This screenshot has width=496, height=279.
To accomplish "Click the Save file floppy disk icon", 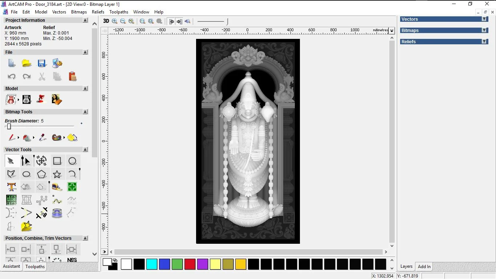I will point(42,63).
